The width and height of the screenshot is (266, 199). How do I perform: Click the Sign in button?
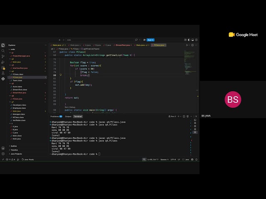tap(150, 40)
